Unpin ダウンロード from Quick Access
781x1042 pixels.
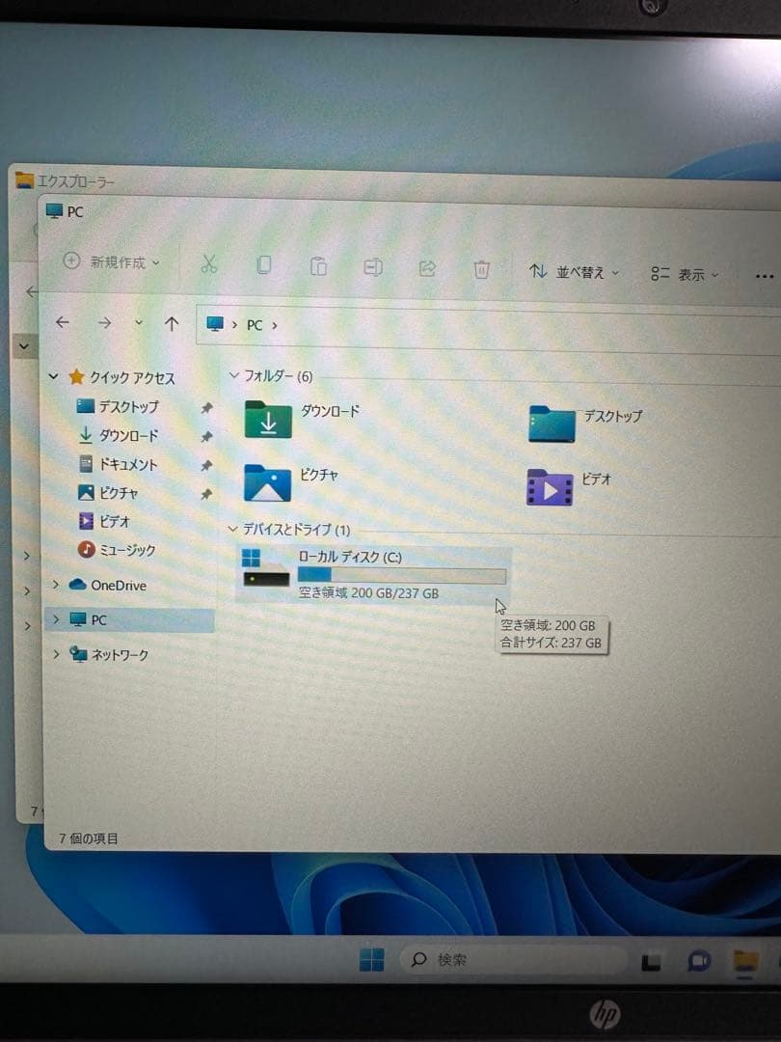click(204, 434)
